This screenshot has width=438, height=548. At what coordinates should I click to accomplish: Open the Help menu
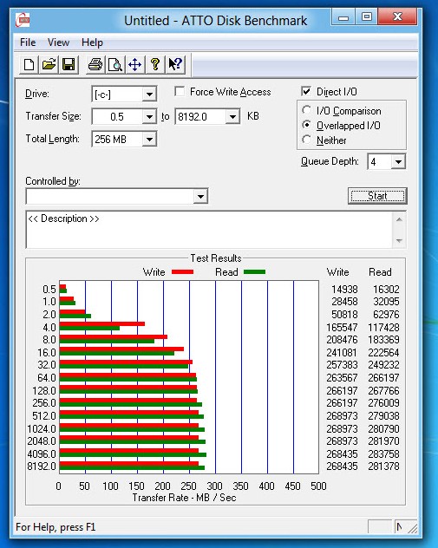tap(92, 42)
